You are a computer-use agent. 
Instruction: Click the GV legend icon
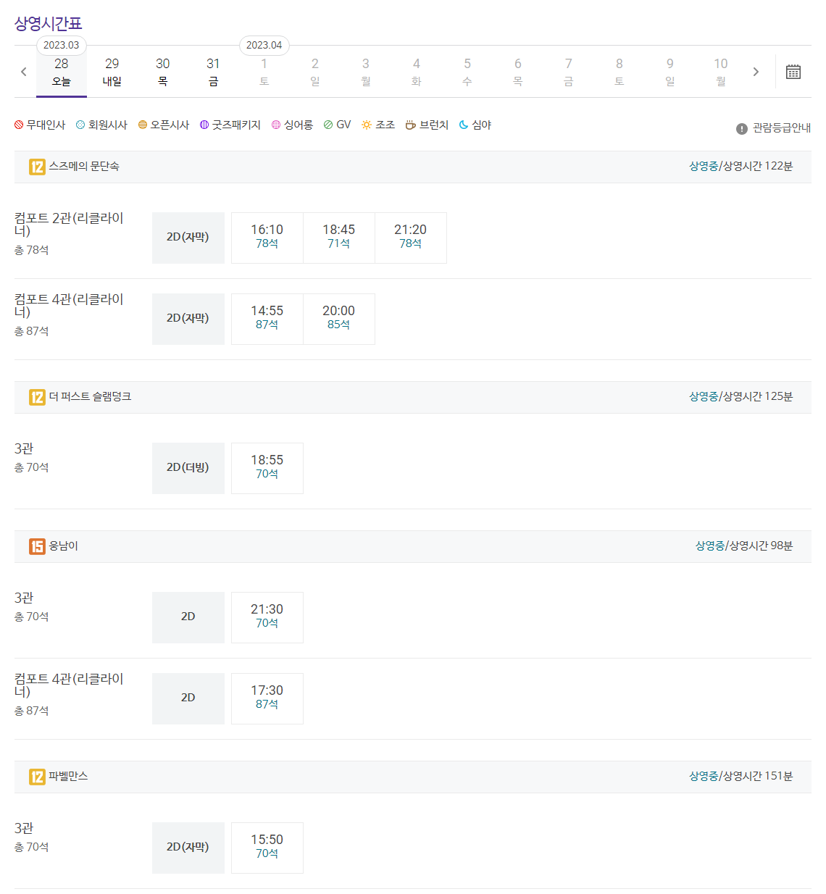coord(328,125)
